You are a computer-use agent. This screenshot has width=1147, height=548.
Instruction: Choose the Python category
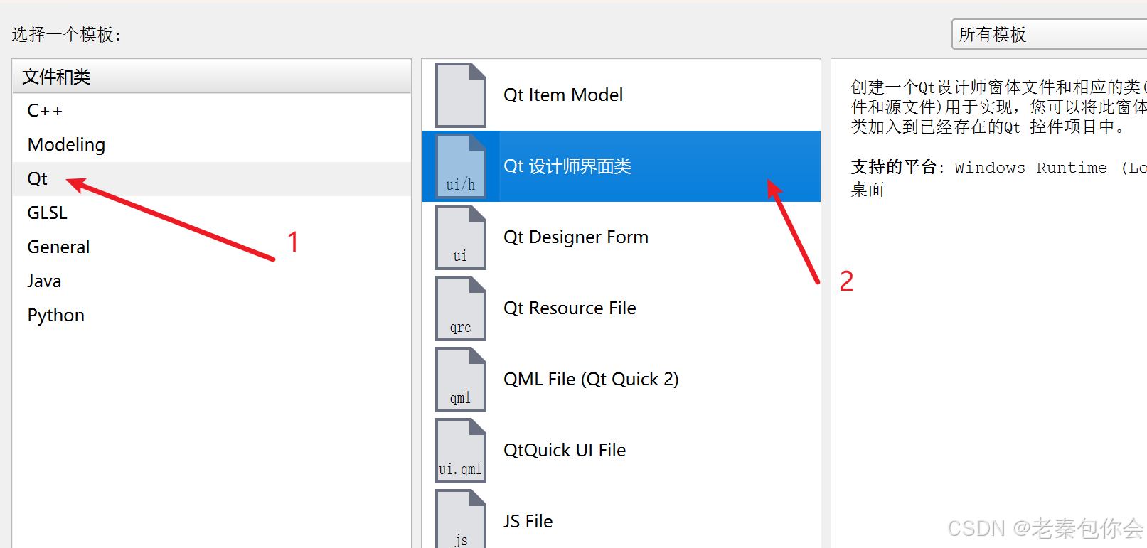tap(212, 315)
